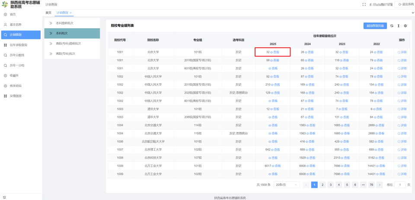Click the table density icon
Viewport: 415px width, 200px height.
click(x=398, y=26)
